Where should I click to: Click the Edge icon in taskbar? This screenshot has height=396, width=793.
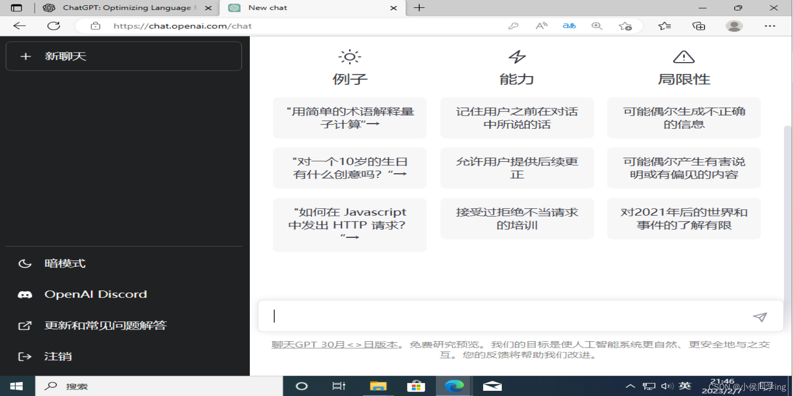tap(454, 386)
